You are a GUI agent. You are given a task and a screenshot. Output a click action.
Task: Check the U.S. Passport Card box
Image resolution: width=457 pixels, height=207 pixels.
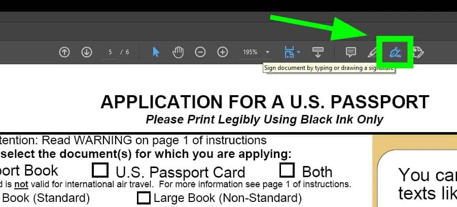100,170
